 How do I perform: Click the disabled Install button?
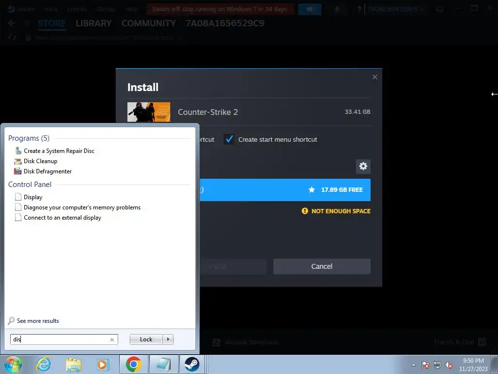click(x=218, y=266)
